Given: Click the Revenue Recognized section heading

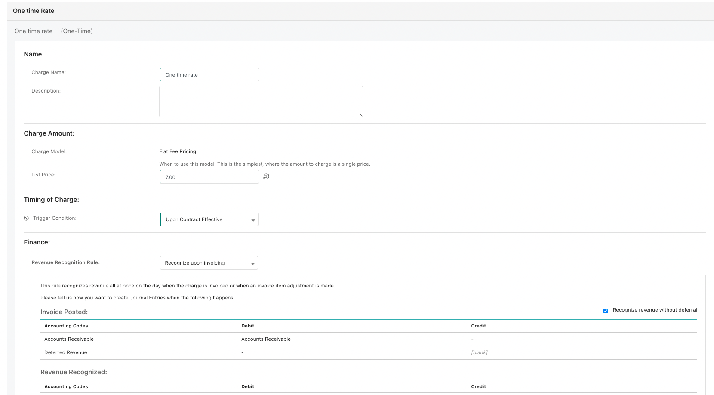Looking at the screenshot, I should point(74,372).
